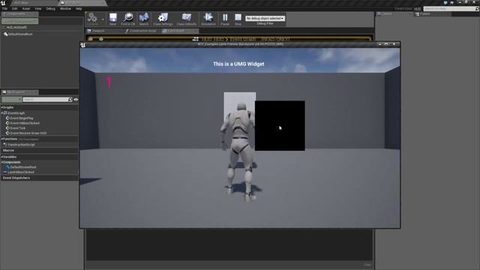This screenshot has width=480, height=270.
Task: Open Class Settings from the toolbar
Action: [163, 19]
